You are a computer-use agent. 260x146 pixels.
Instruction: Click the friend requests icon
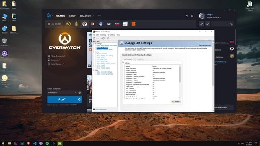208,24
